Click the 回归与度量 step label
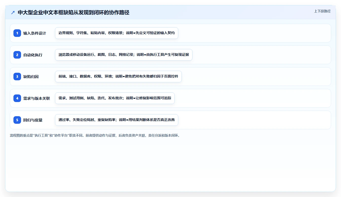This screenshot has width=341, height=197. (33, 120)
